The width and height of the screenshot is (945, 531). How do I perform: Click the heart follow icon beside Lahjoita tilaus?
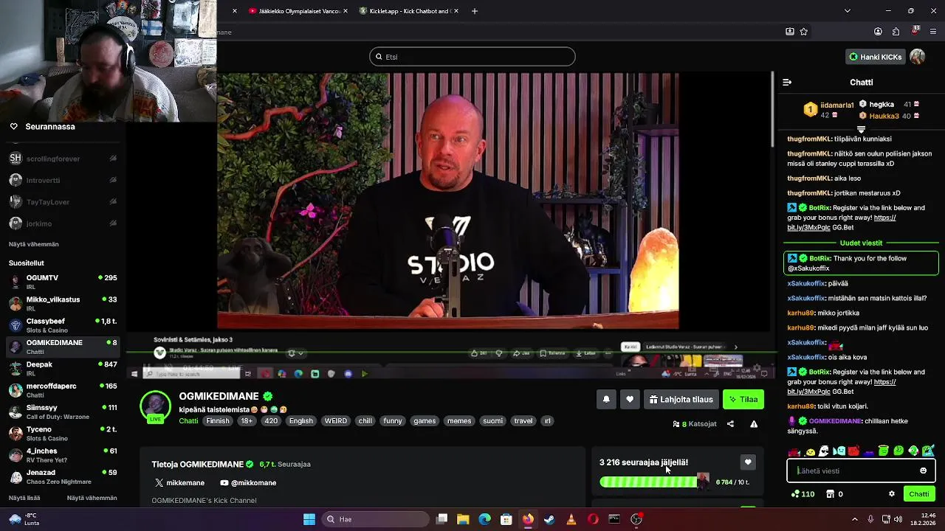coord(630,400)
